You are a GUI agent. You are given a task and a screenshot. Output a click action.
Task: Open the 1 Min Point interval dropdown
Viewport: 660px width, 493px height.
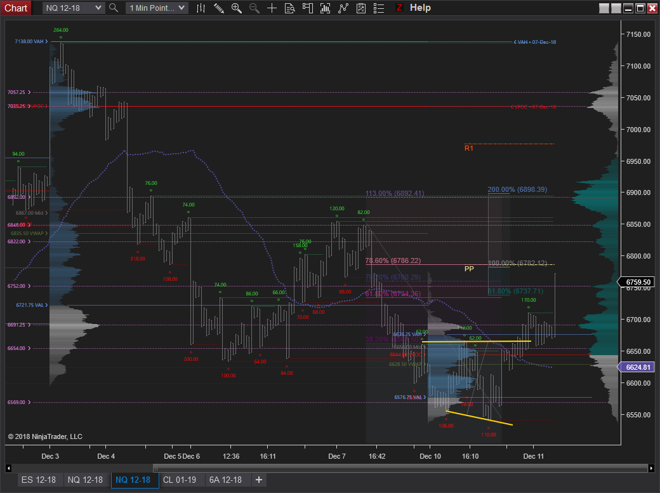coord(157,8)
